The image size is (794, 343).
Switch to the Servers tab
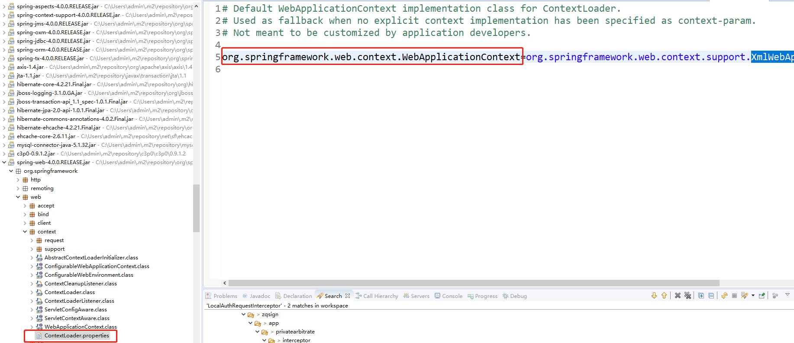[416, 296]
